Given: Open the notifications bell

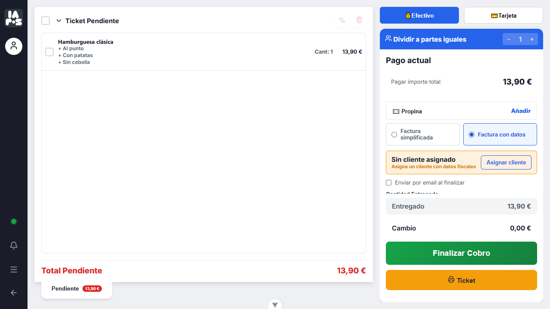Looking at the screenshot, I should [14, 245].
